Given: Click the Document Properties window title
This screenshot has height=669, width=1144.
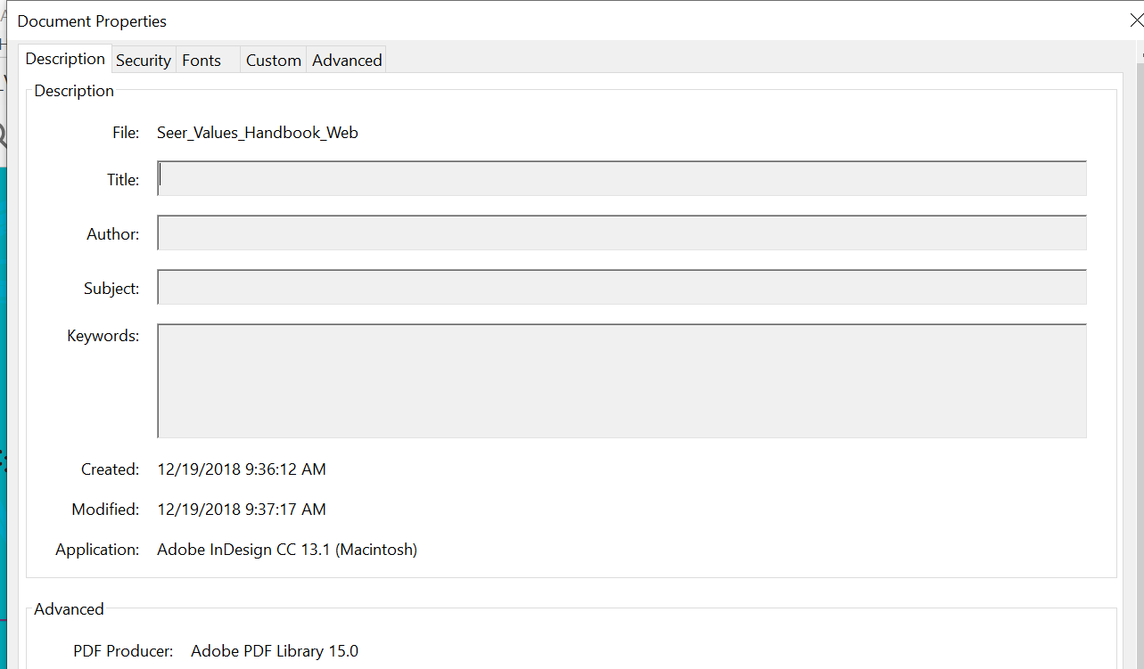Looking at the screenshot, I should pos(92,21).
